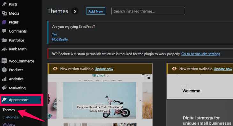This screenshot has width=233, height=126.
Task: Click the Appearance paintbrush icon
Action: [4, 100]
